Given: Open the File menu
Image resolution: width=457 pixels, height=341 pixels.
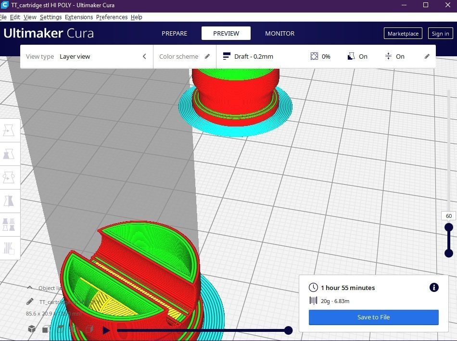Looking at the screenshot, I should [3, 17].
